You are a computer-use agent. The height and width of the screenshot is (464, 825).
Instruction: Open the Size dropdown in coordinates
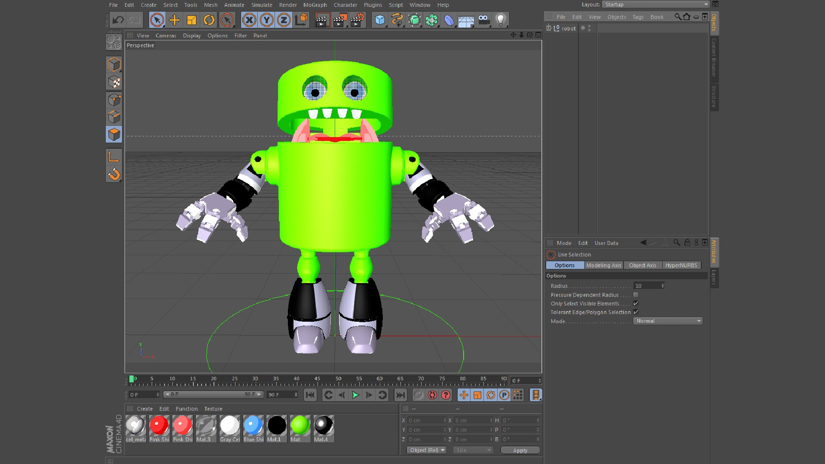pyautogui.click(x=473, y=450)
